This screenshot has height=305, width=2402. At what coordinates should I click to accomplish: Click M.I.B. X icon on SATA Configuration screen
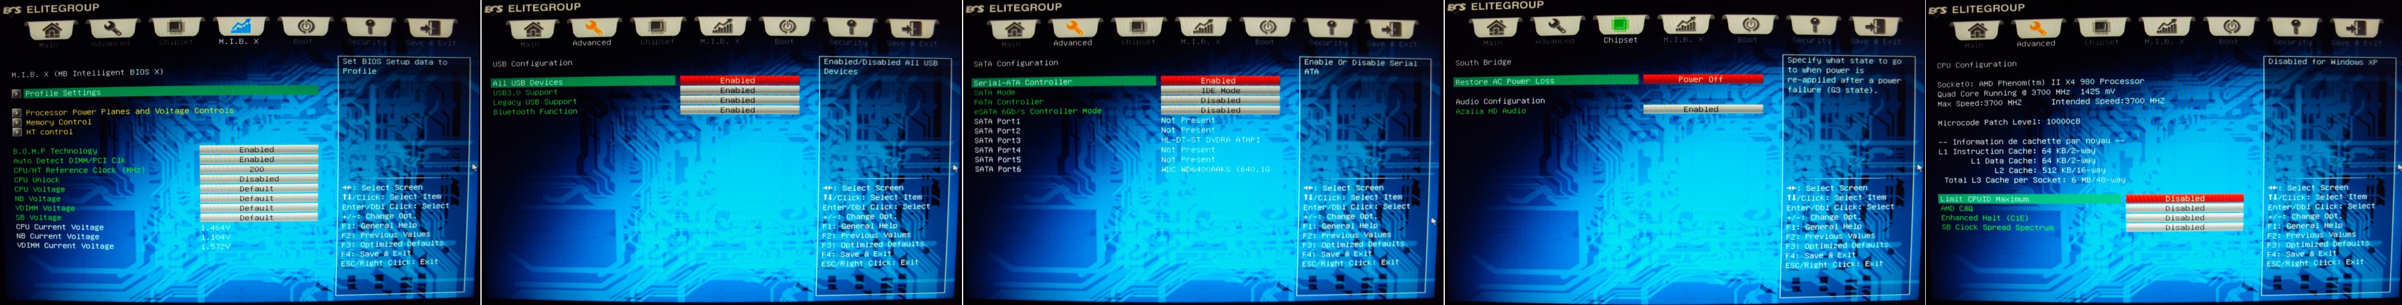1202,30
